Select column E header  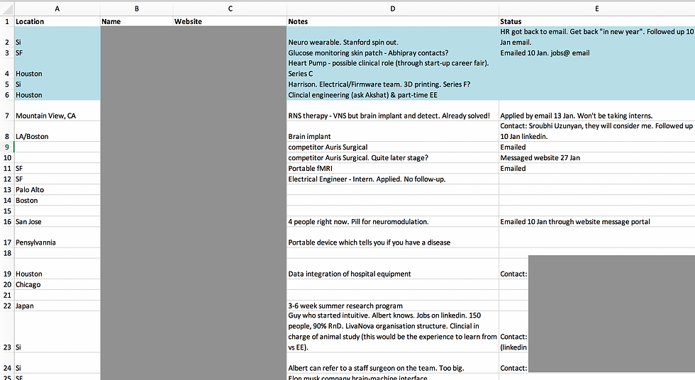(596, 9)
